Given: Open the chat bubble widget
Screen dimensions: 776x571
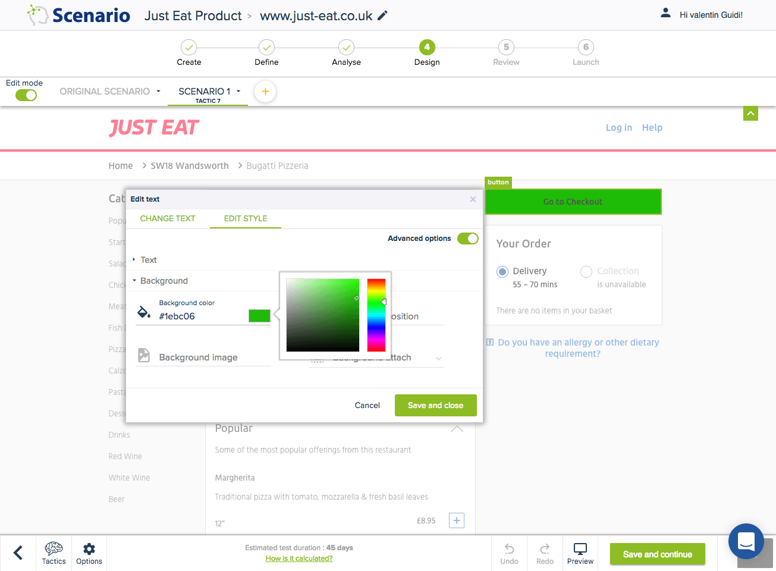Looking at the screenshot, I should (x=746, y=541).
